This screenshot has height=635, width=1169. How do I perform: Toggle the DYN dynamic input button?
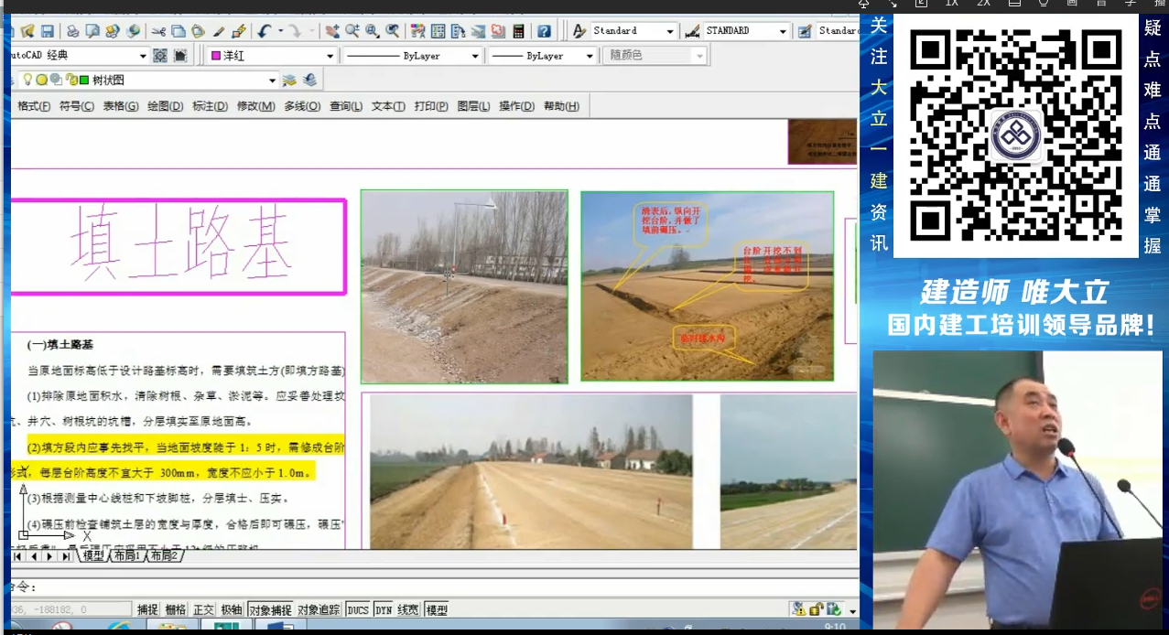tap(384, 609)
